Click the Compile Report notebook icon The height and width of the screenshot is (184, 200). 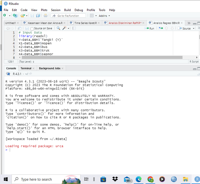pyautogui.click(x=74, y=28)
